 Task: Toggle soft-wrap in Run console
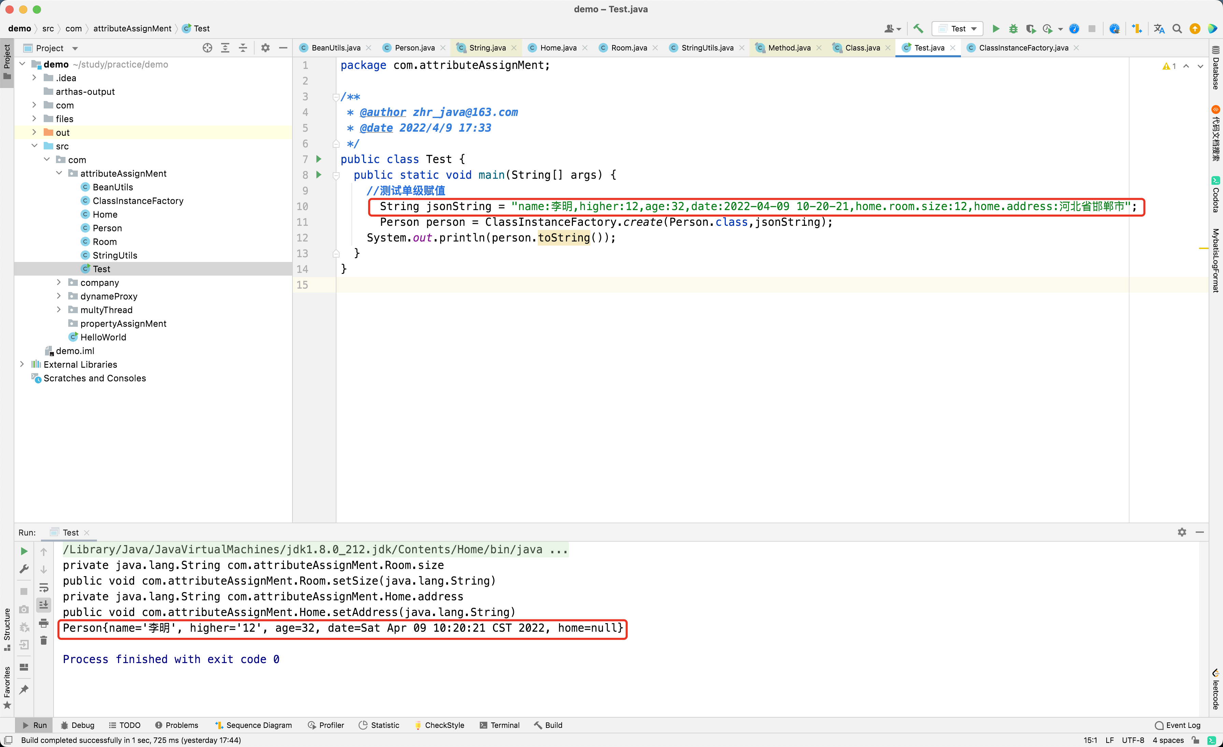coord(44,587)
